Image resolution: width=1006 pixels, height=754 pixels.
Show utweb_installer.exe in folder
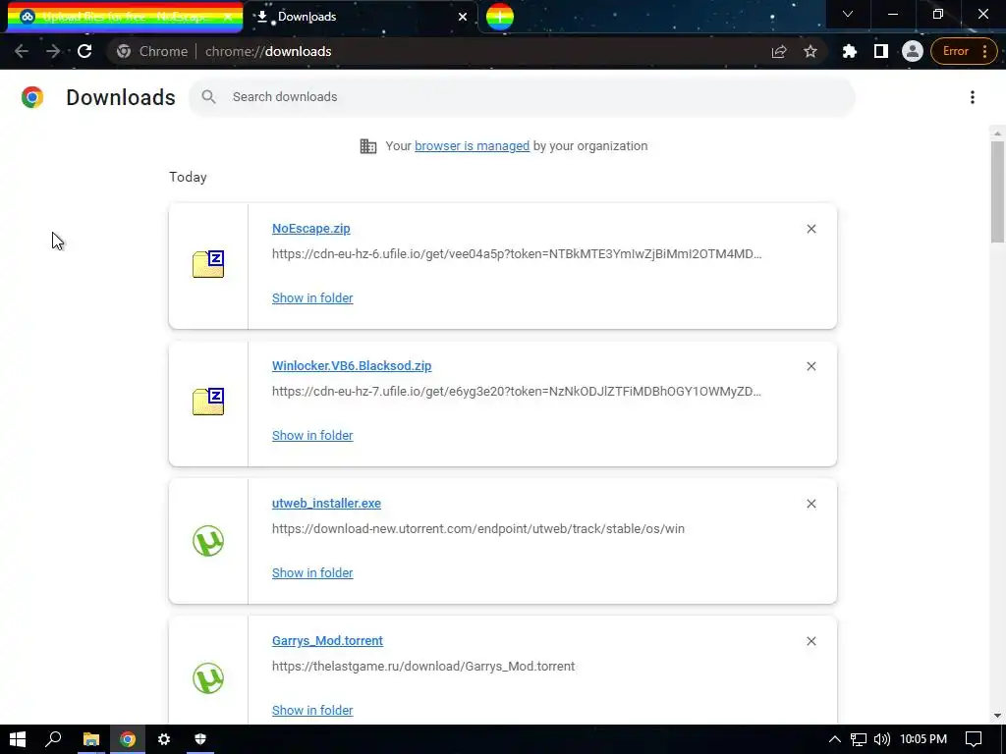pyautogui.click(x=312, y=572)
